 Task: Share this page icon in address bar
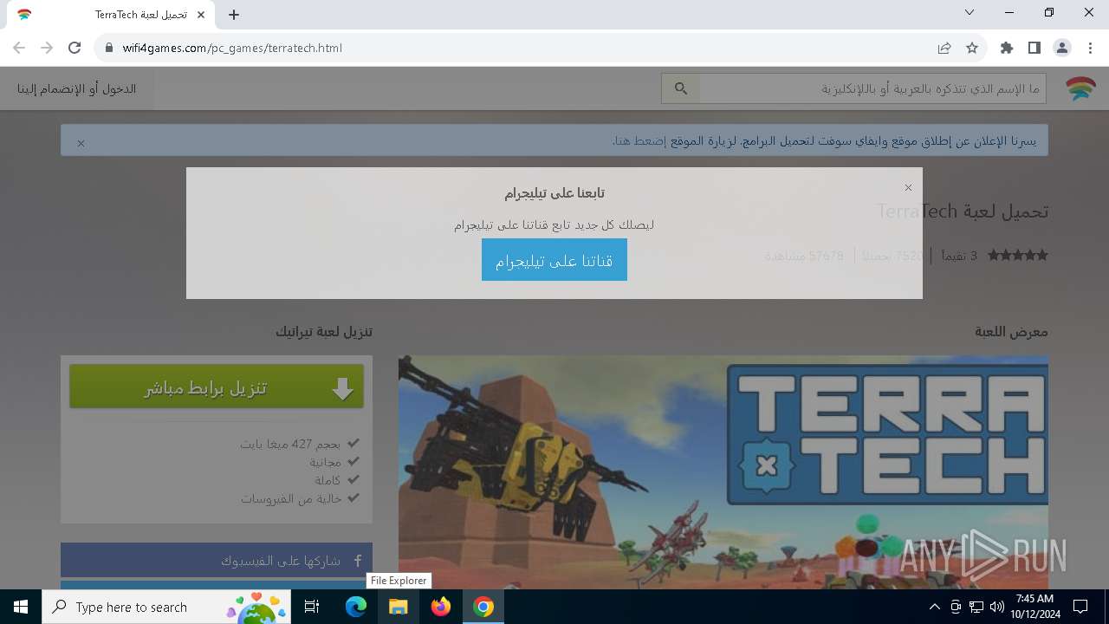pos(944,48)
